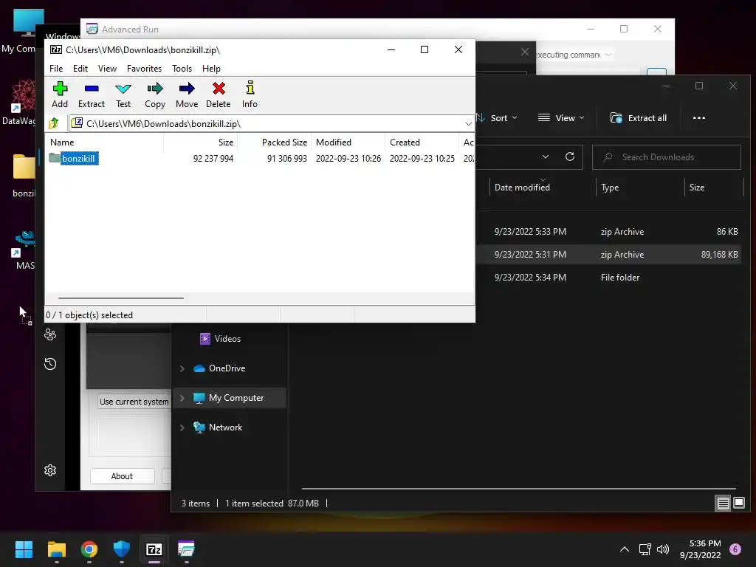Open the settings gear in left sidebar
Image resolution: width=756 pixels, height=567 pixels.
point(50,470)
